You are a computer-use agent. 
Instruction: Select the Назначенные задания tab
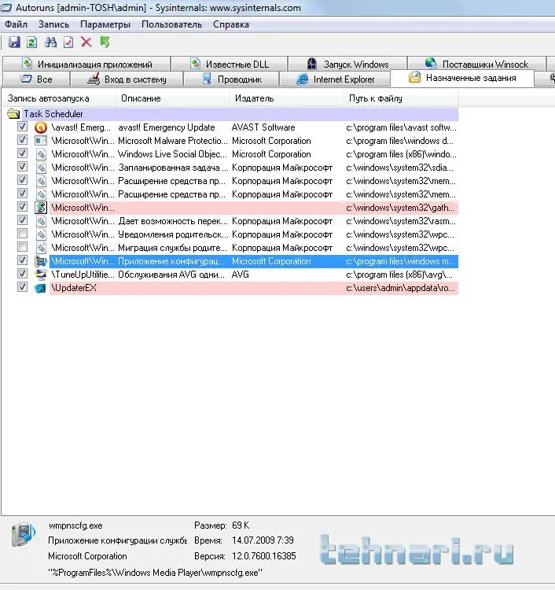462,78
